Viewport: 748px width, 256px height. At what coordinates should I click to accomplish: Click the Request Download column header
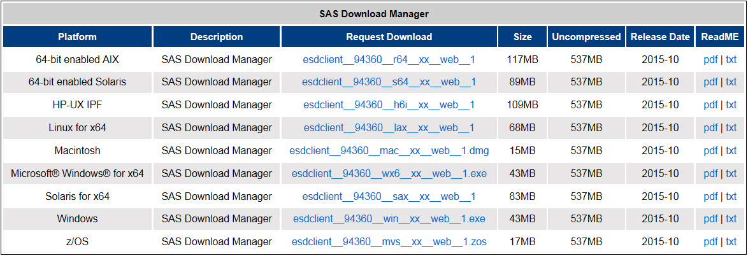389,37
